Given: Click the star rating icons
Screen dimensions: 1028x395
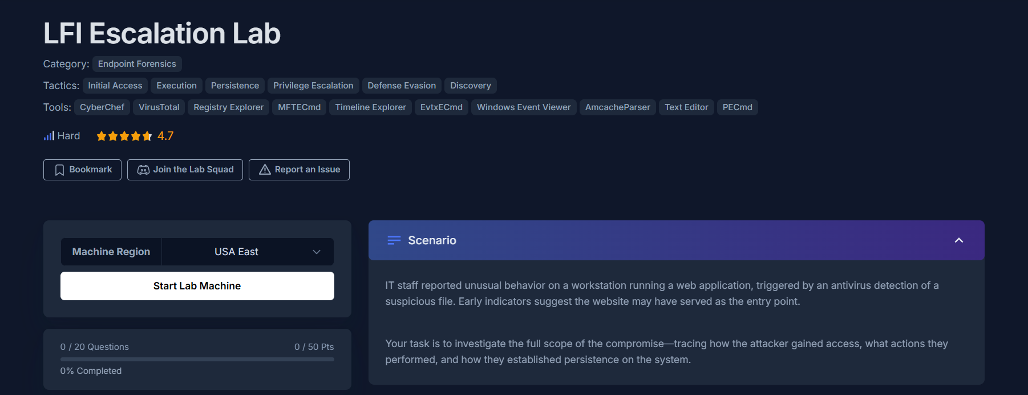Looking at the screenshot, I should 124,136.
